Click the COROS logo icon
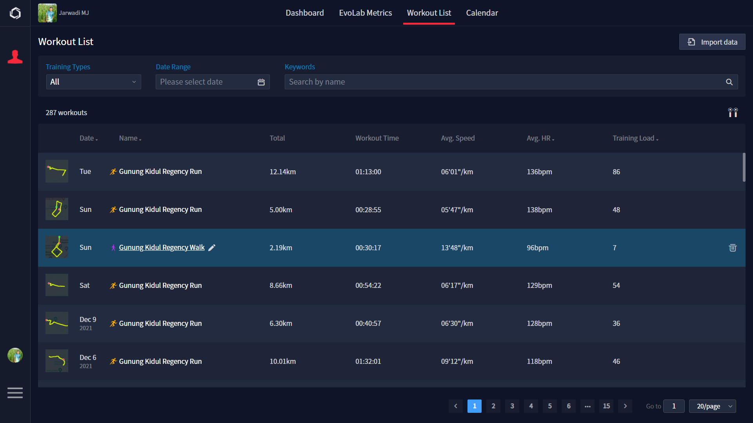 tap(15, 13)
